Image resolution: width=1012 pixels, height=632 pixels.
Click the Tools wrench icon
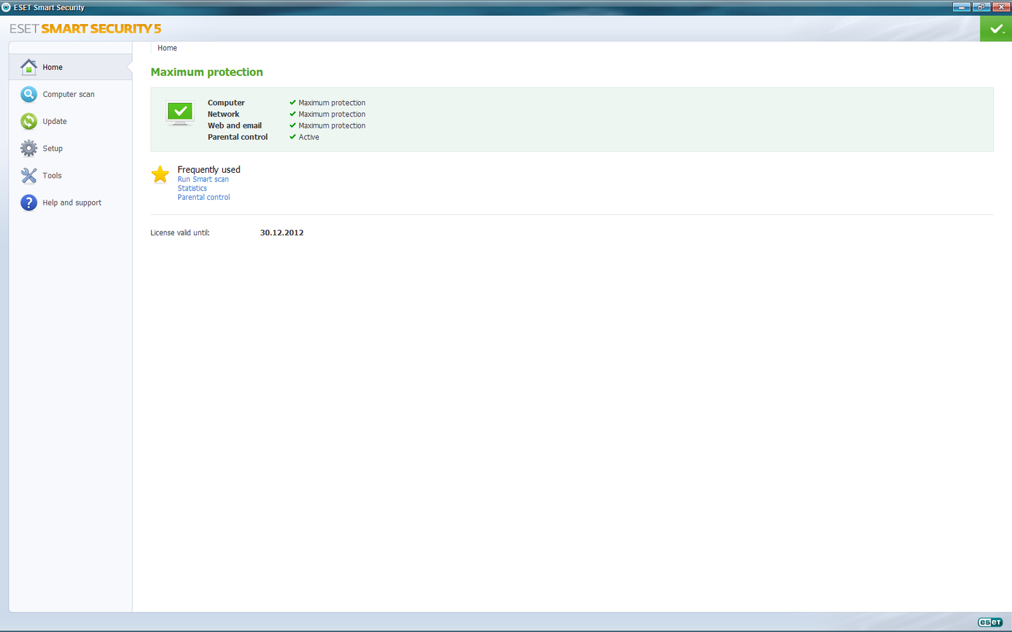pos(28,175)
